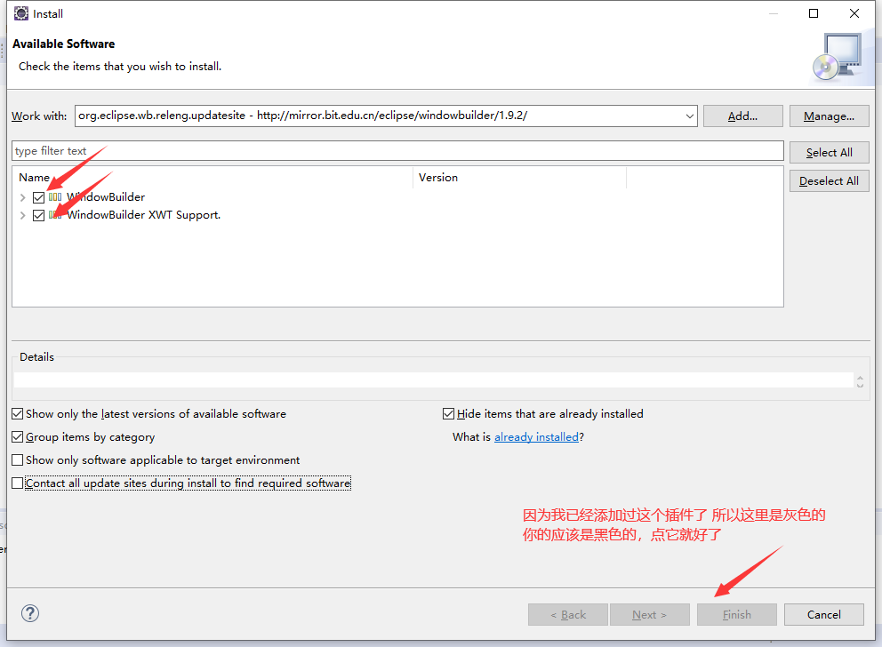
Task: Toggle the WindowBuilder XWT Support checkbox
Action: (38, 215)
